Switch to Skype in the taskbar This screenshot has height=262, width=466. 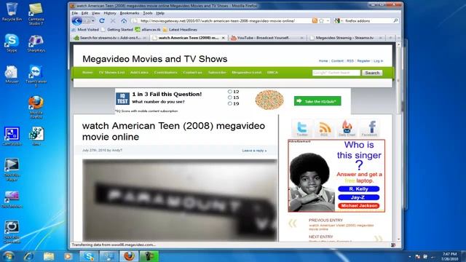point(89,256)
